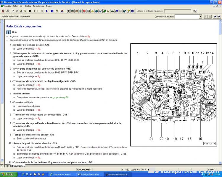The width and height of the screenshot is (222, 177).
Task: Click the black X icon in toolbar
Action: 68,11
